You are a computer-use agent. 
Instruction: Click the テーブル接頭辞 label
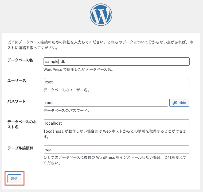point(20,148)
